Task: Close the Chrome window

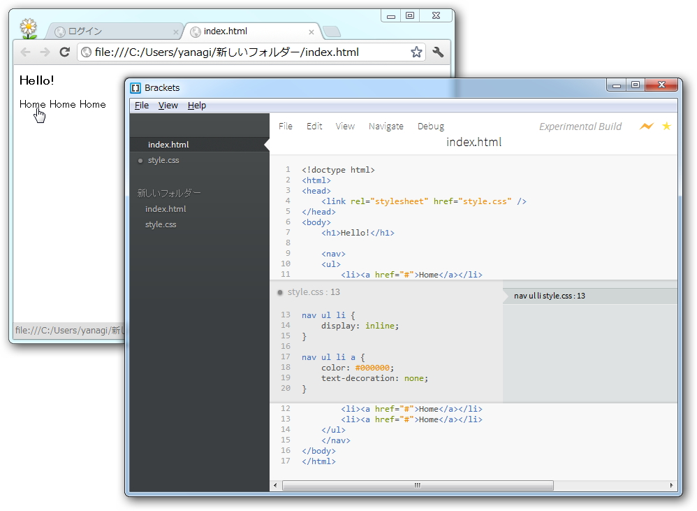Action: [x=436, y=15]
